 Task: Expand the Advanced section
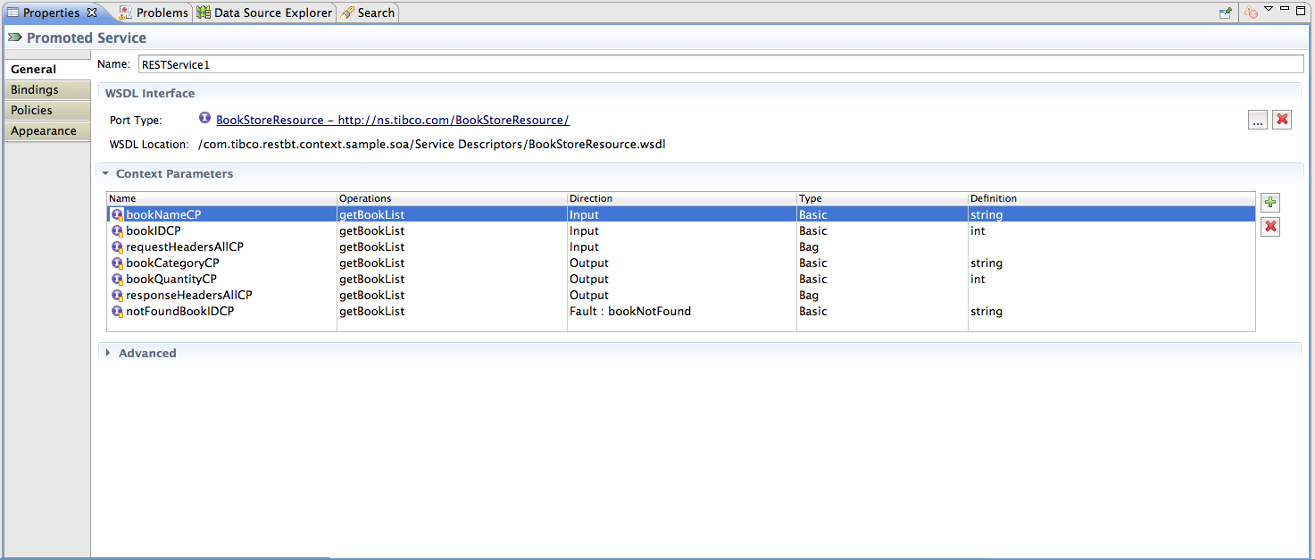pyautogui.click(x=108, y=354)
